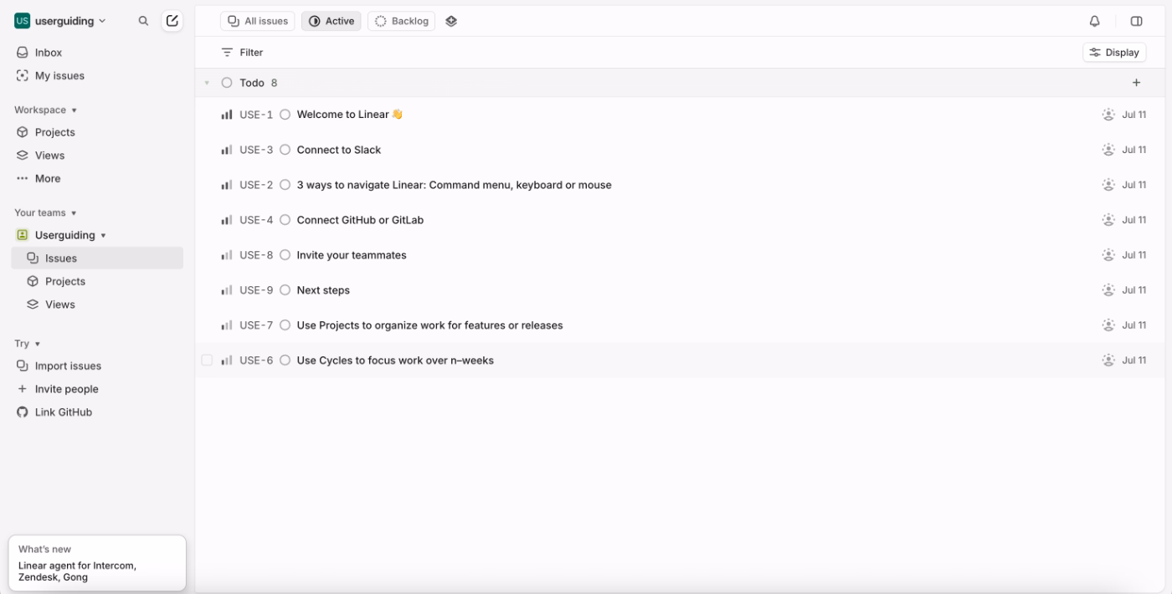The image size is (1172, 594).
Task: Click Invite people in the sidebar
Action: (x=67, y=388)
